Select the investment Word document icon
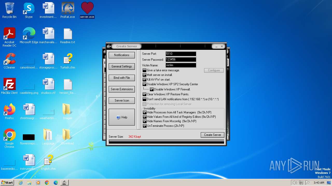This screenshot has height=186, width=332. pyautogui.click(x=48, y=10)
